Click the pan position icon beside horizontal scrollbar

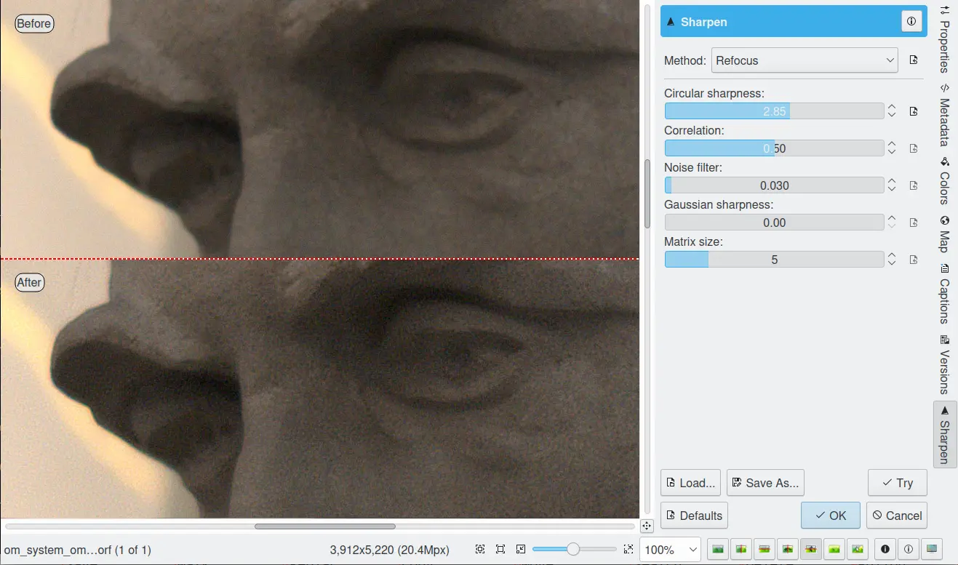[647, 526]
